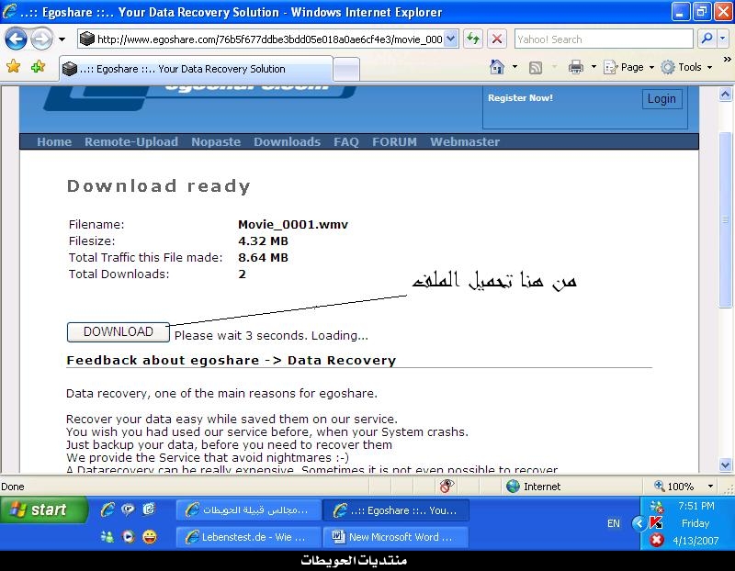
Task: Select the Egoshare browser tab
Action: [196, 69]
